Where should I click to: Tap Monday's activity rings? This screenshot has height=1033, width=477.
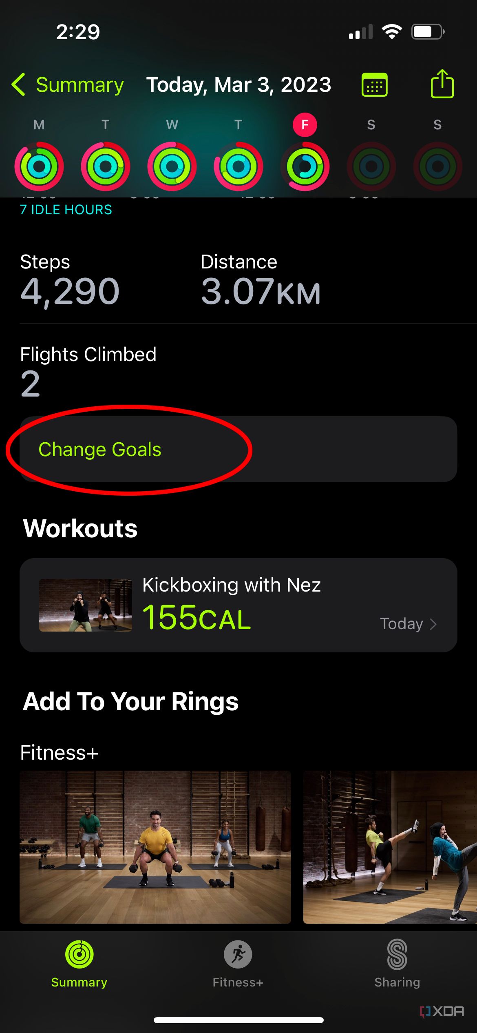pyautogui.click(x=39, y=166)
